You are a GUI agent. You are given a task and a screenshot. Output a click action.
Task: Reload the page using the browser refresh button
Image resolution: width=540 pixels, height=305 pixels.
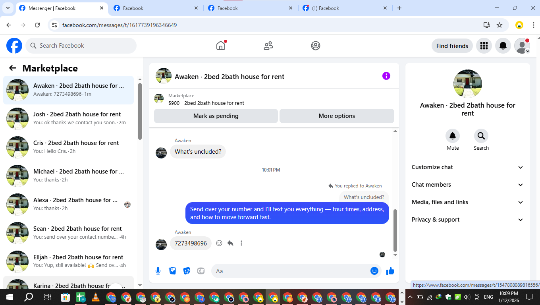(37, 25)
